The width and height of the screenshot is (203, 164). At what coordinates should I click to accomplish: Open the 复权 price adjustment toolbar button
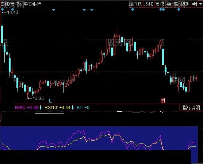[160, 4]
